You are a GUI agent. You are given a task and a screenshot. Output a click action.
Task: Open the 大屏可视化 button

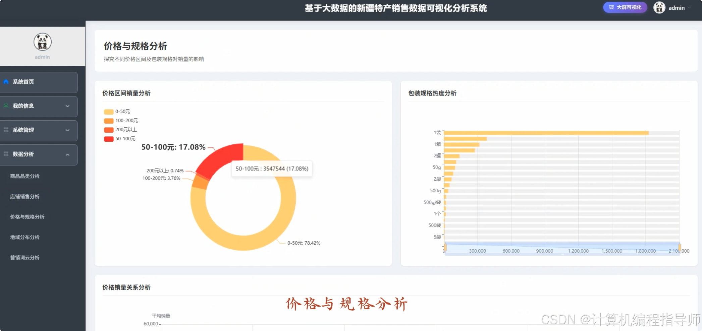[x=625, y=7]
